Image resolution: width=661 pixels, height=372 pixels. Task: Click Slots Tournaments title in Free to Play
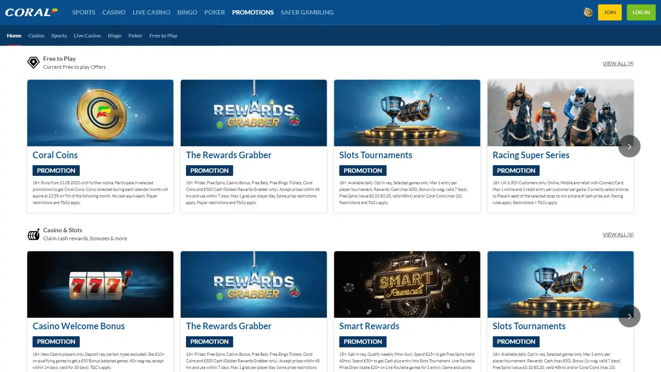point(376,155)
